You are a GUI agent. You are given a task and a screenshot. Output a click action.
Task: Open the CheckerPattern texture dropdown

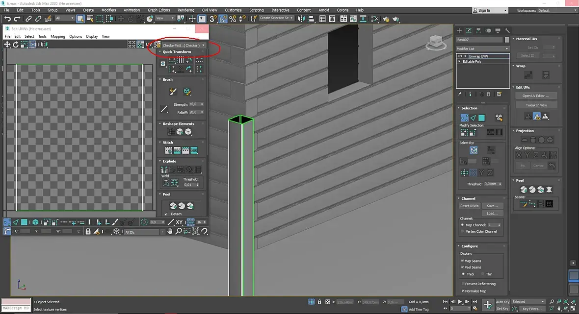(184, 45)
